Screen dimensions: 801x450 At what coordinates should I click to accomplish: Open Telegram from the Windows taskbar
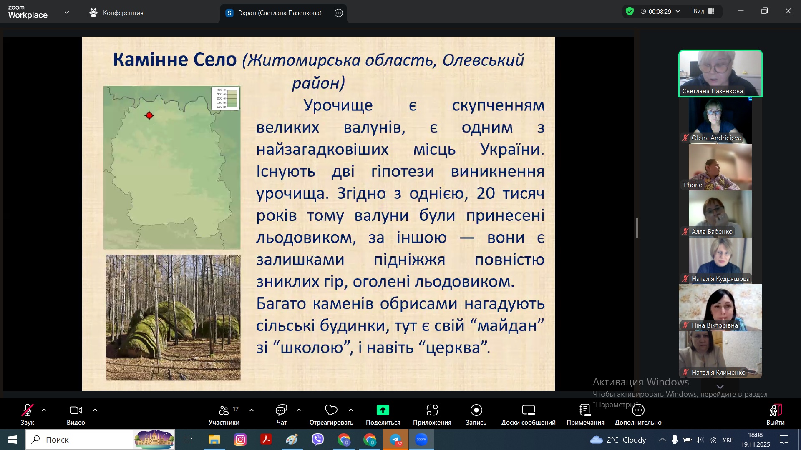pyautogui.click(x=395, y=440)
